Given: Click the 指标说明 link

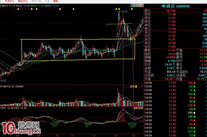Looking at the screenshot, I should pyautogui.click(x=138, y=108).
